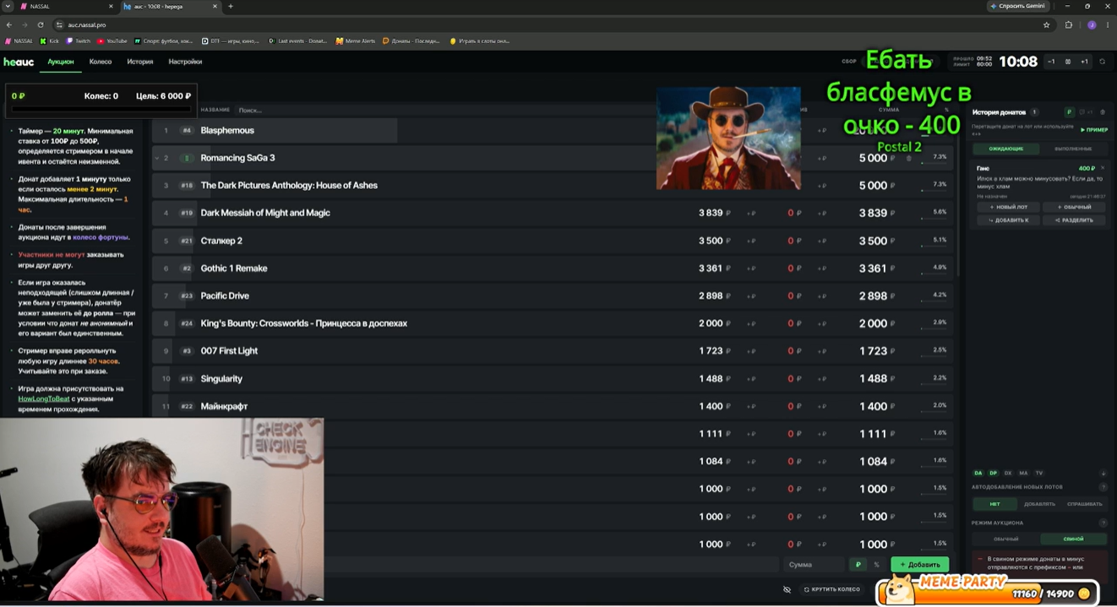The image size is (1117, 607).
Task: Clear donation history with the trash icon
Action: [1102, 112]
